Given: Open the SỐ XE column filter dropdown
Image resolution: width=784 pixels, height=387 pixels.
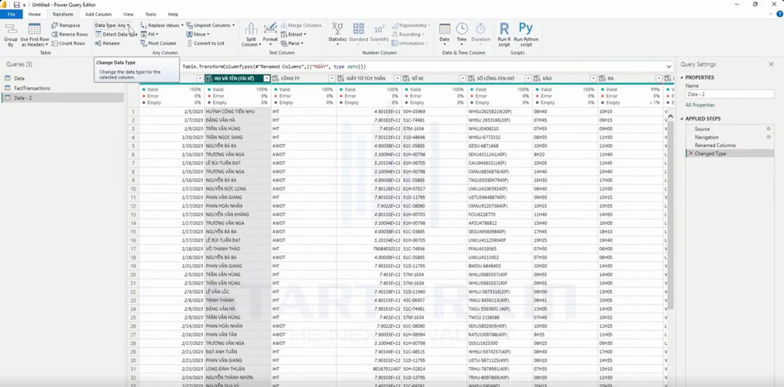Looking at the screenshot, I should click(x=463, y=78).
